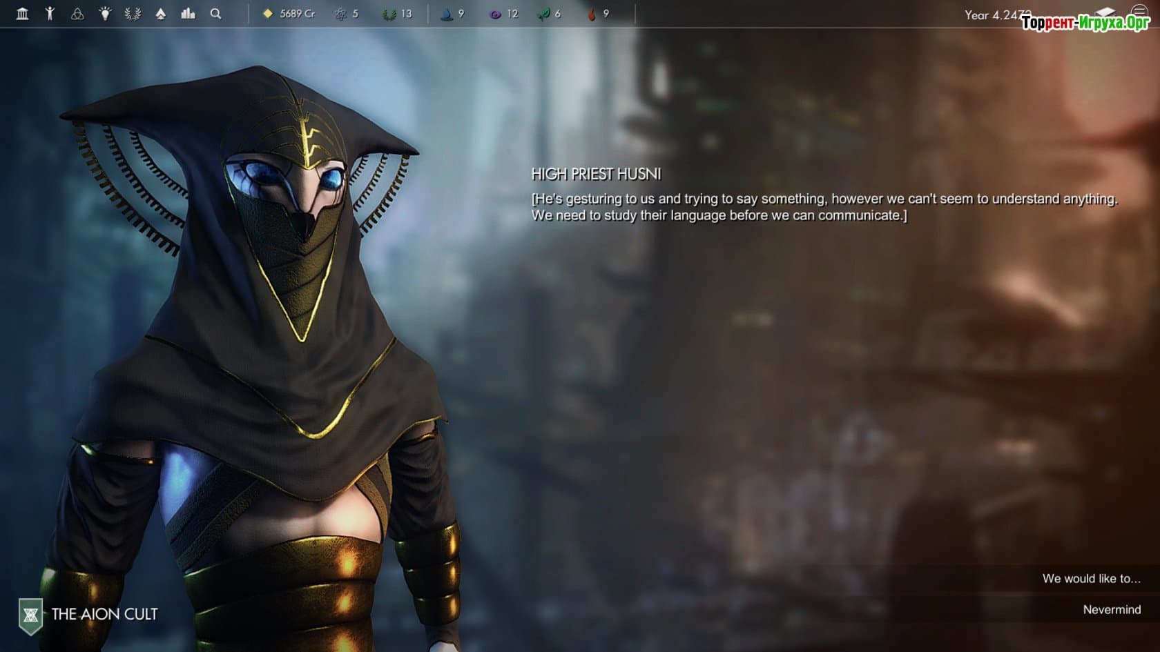Click the 5689 Cr credits display
The width and height of the screenshot is (1160, 652).
pos(289,14)
